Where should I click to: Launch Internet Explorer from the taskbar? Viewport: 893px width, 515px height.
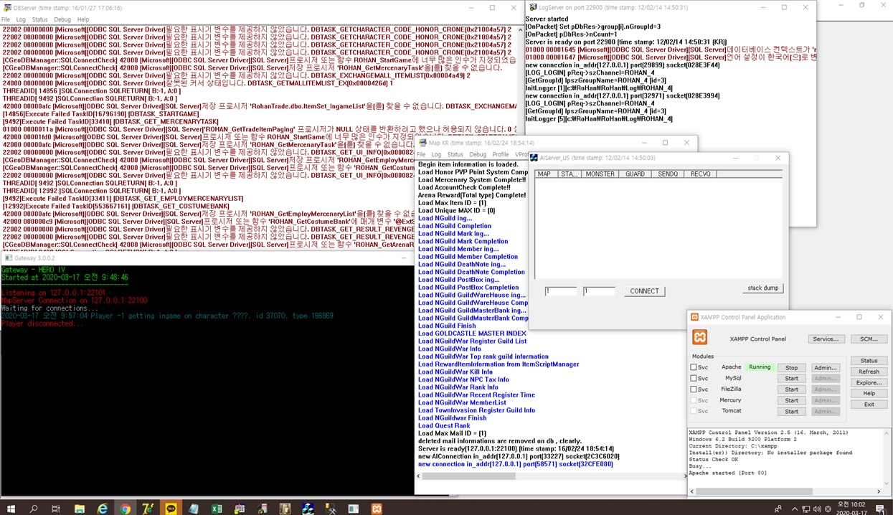click(x=103, y=509)
